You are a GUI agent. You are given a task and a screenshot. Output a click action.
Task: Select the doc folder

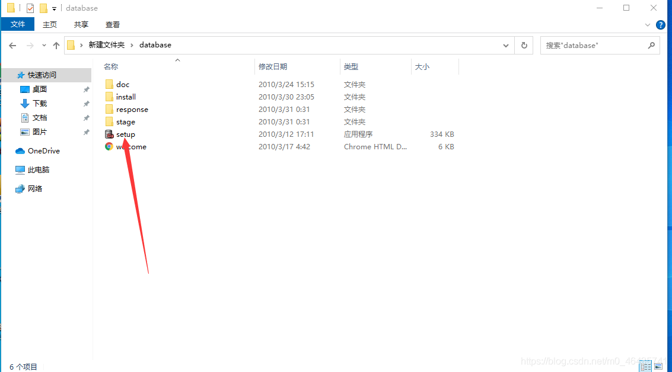(x=123, y=84)
